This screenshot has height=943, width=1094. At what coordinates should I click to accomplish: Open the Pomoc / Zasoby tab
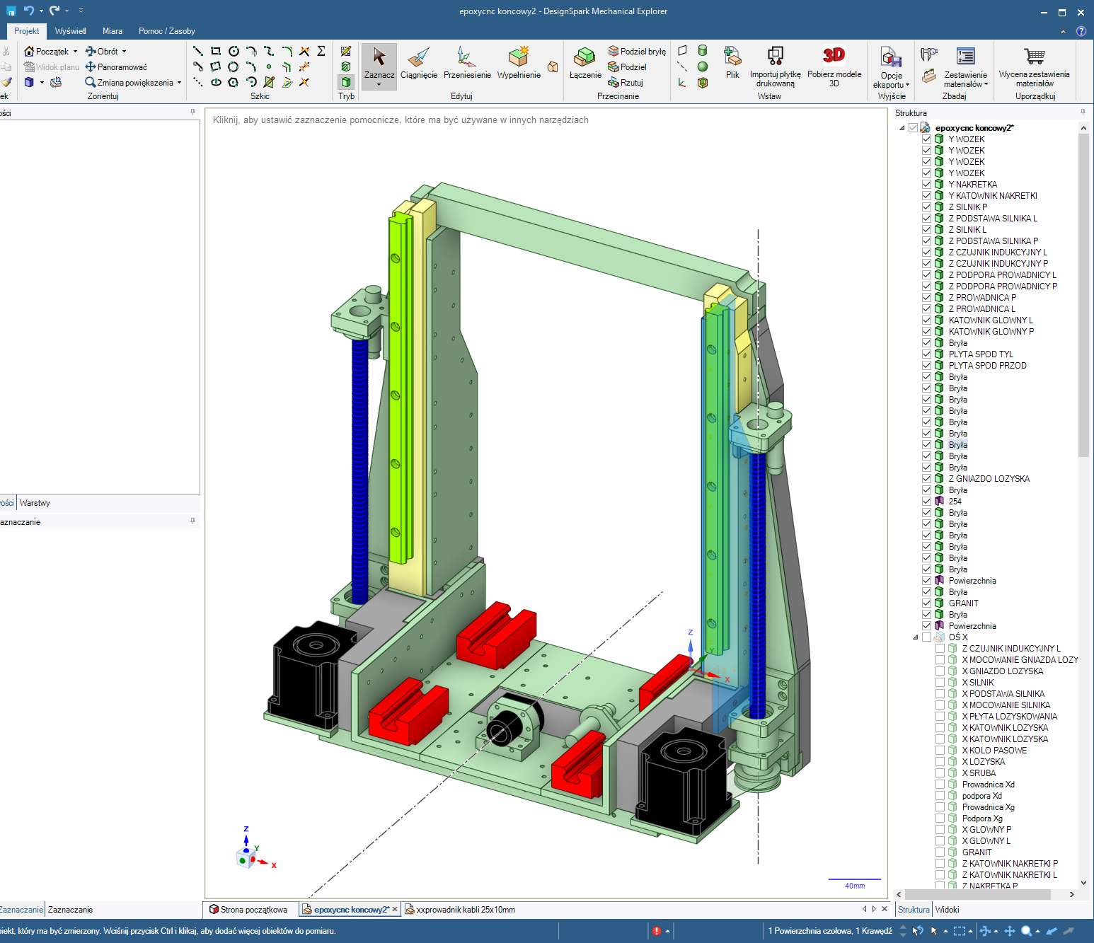pos(167,31)
